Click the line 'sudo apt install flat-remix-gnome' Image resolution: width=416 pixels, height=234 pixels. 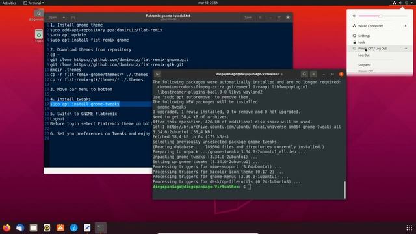tap(90, 40)
